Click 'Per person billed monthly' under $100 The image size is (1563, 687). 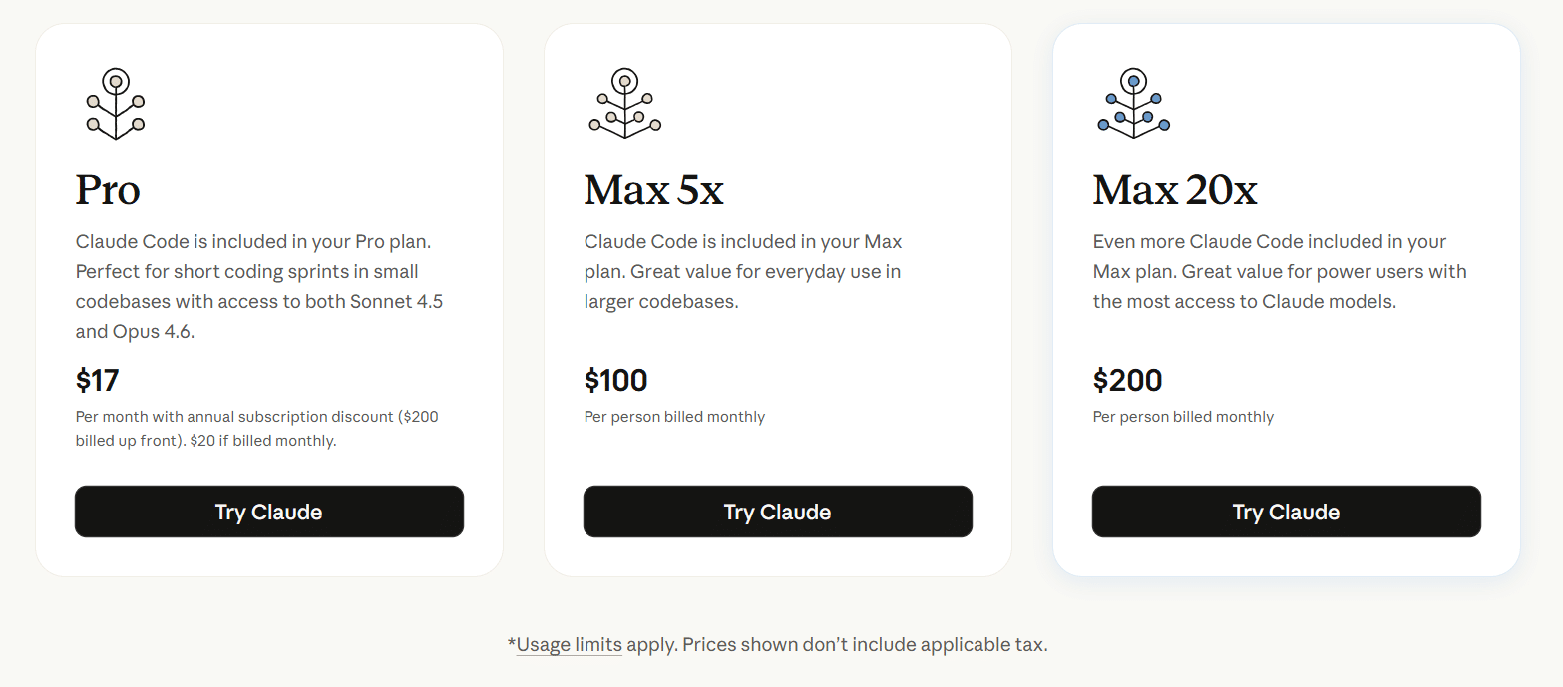point(674,417)
